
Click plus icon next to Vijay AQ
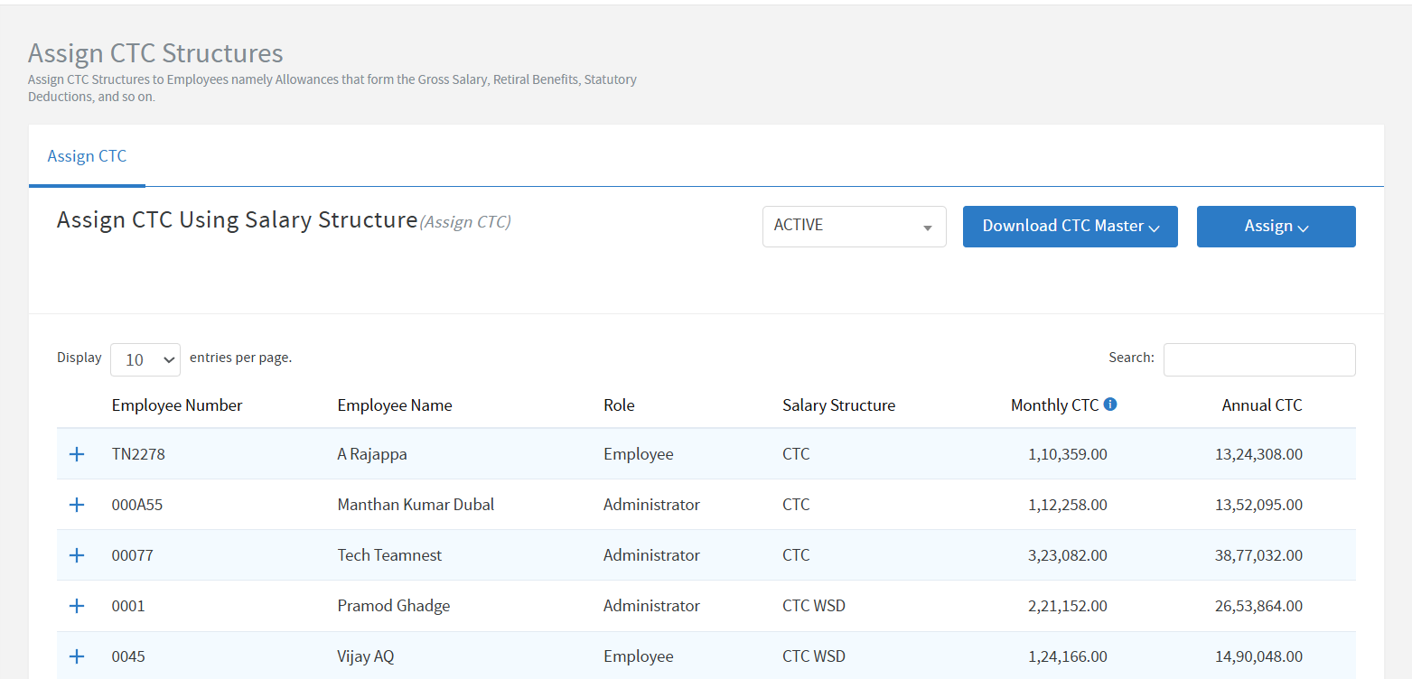[x=77, y=656]
